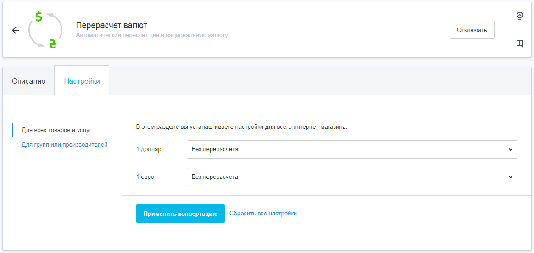Open Для групп или производителей link
Image resolution: width=534 pixels, height=253 pixels.
(x=65, y=145)
